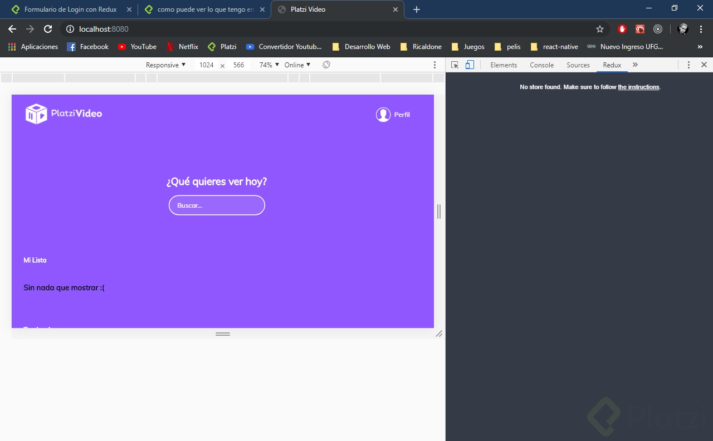
Task: Open the Desarrollo Web bookmarks folder
Action: tap(361, 47)
